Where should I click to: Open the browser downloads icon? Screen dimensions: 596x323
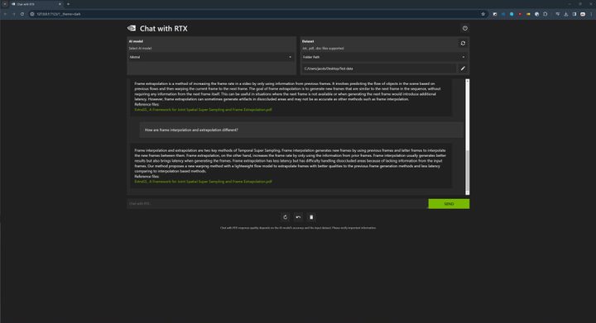566,14
